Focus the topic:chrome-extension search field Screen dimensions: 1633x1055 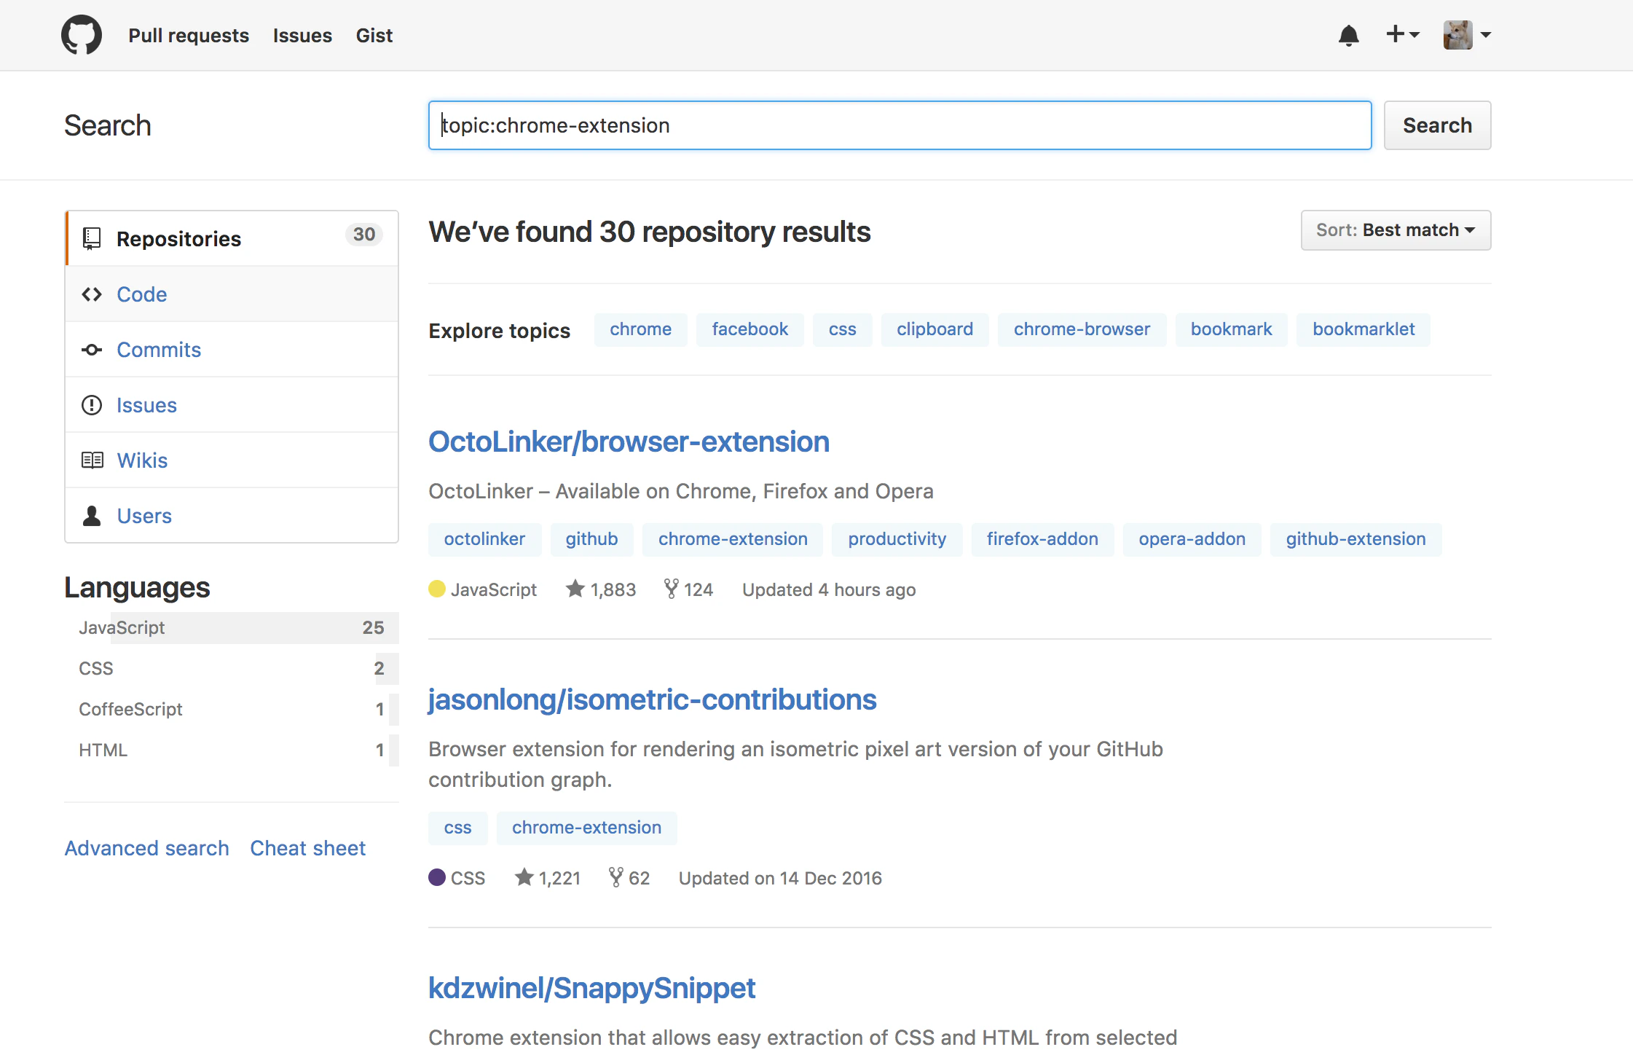coord(900,125)
